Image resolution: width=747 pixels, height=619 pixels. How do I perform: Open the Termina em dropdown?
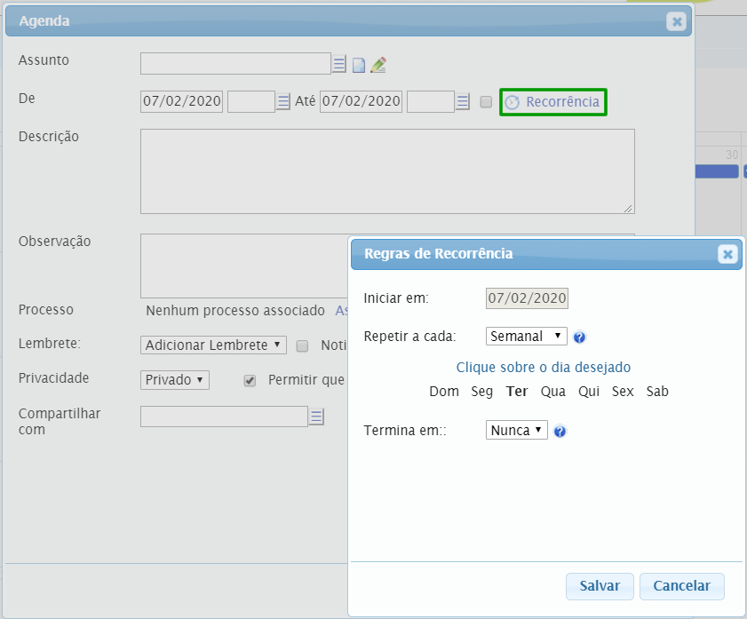click(516, 431)
